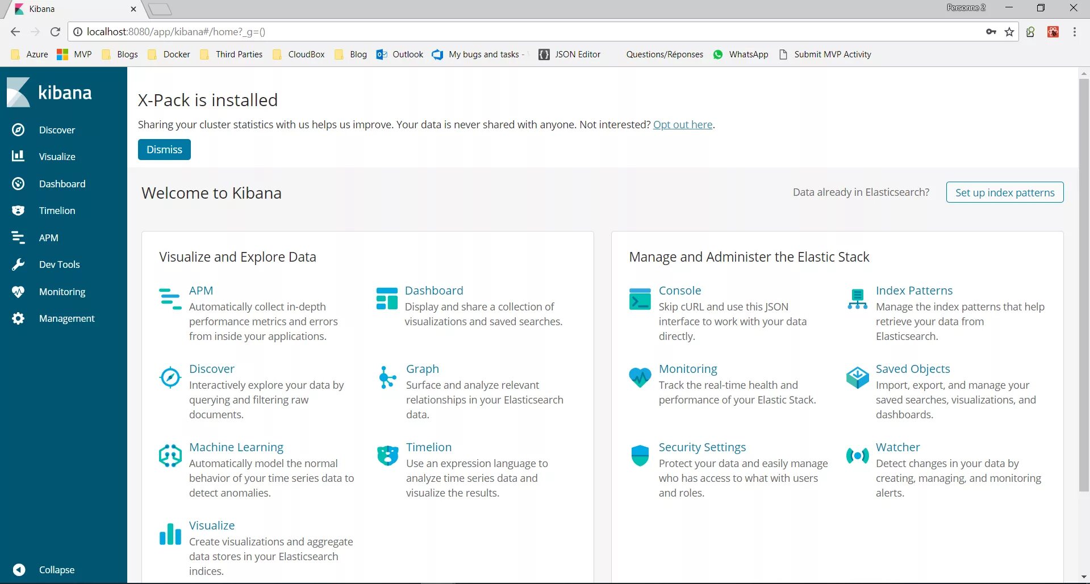This screenshot has width=1090, height=584.
Task: Open the Watcher icon
Action: coord(857,456)
